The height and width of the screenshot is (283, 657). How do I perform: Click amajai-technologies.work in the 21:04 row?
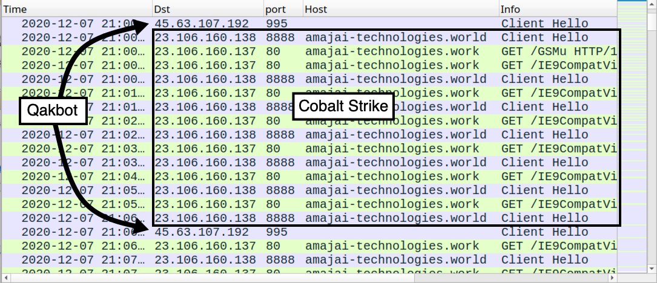392,177
